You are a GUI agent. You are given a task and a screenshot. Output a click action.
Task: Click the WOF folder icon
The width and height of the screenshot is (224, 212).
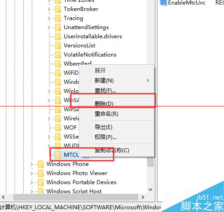[x=58, y=128]
